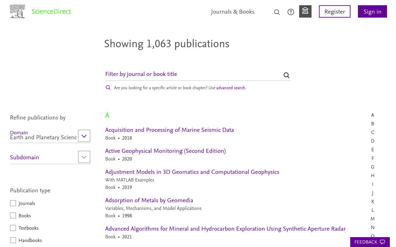Expand the Subdomain dropdown arrow
The height and width of the screenshot is (247, 396).
[x=84, y=157]
